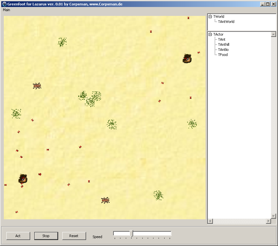Maximize the Greenfoot window
This screenshot has height=246, width=278.
[x=268, y=4]
